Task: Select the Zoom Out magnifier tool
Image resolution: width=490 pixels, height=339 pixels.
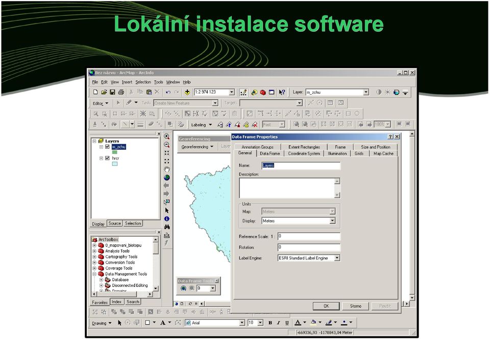Action: (x=166, y=145)
